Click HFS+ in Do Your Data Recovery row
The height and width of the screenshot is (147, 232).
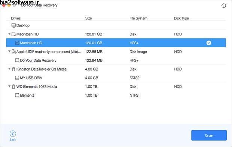[134, 60]
